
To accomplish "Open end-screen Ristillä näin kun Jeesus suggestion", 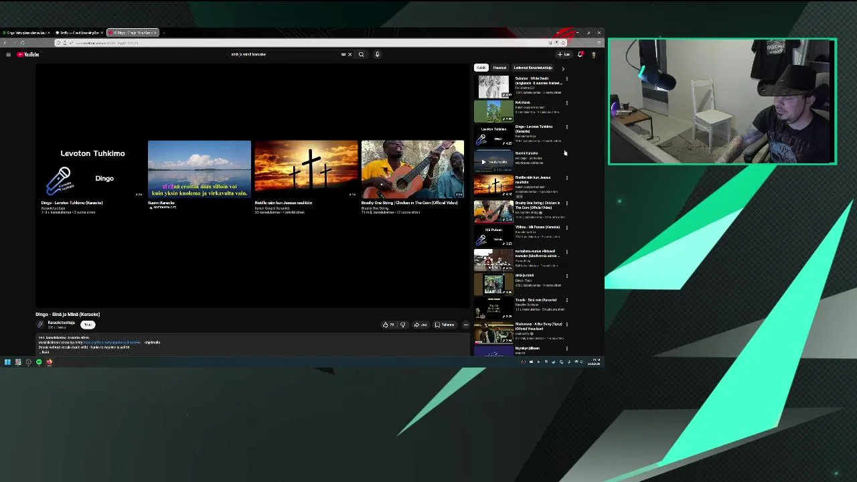I will [306, 169].
